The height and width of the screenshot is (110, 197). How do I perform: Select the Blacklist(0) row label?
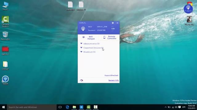(90, 52)
